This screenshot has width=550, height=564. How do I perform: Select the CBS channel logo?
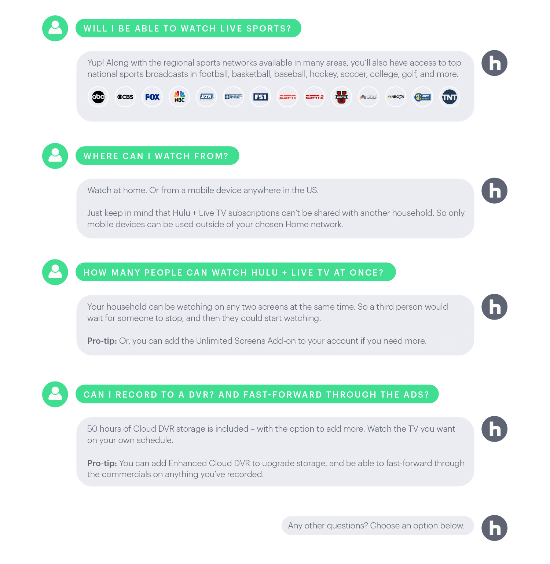(125, 97)
